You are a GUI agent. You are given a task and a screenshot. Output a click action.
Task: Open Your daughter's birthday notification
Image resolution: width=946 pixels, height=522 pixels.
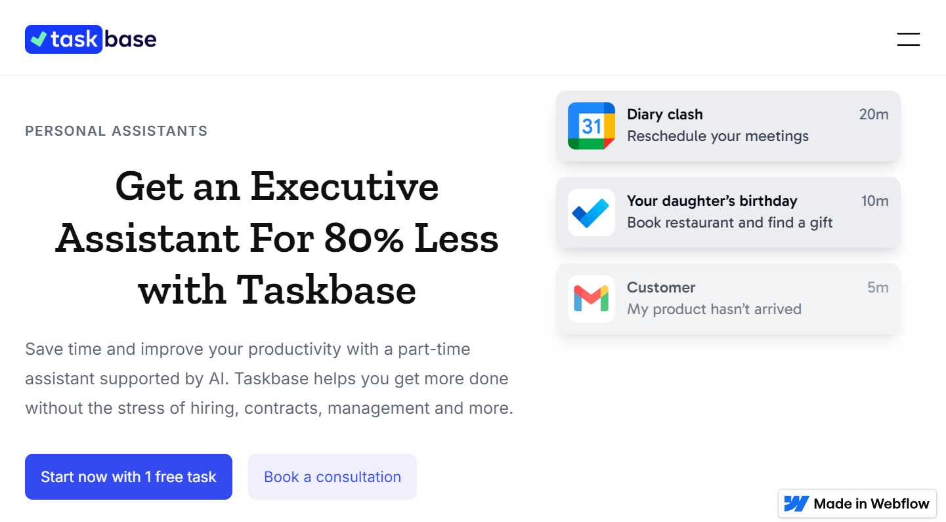(727, 212)
